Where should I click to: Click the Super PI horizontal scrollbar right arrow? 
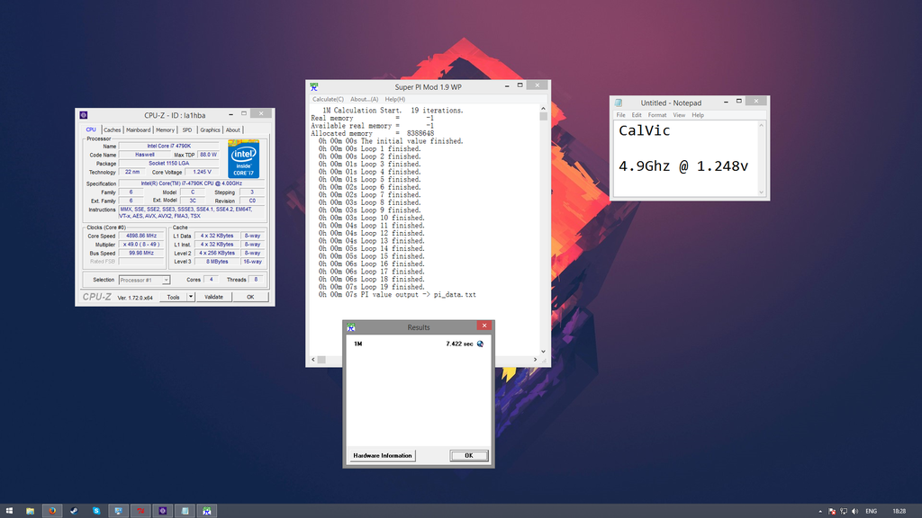[x=535, y=360]
